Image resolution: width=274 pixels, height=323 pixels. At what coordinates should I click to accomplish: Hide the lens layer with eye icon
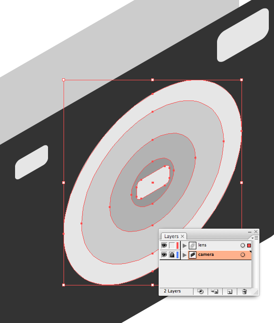[x=164, y=246]
